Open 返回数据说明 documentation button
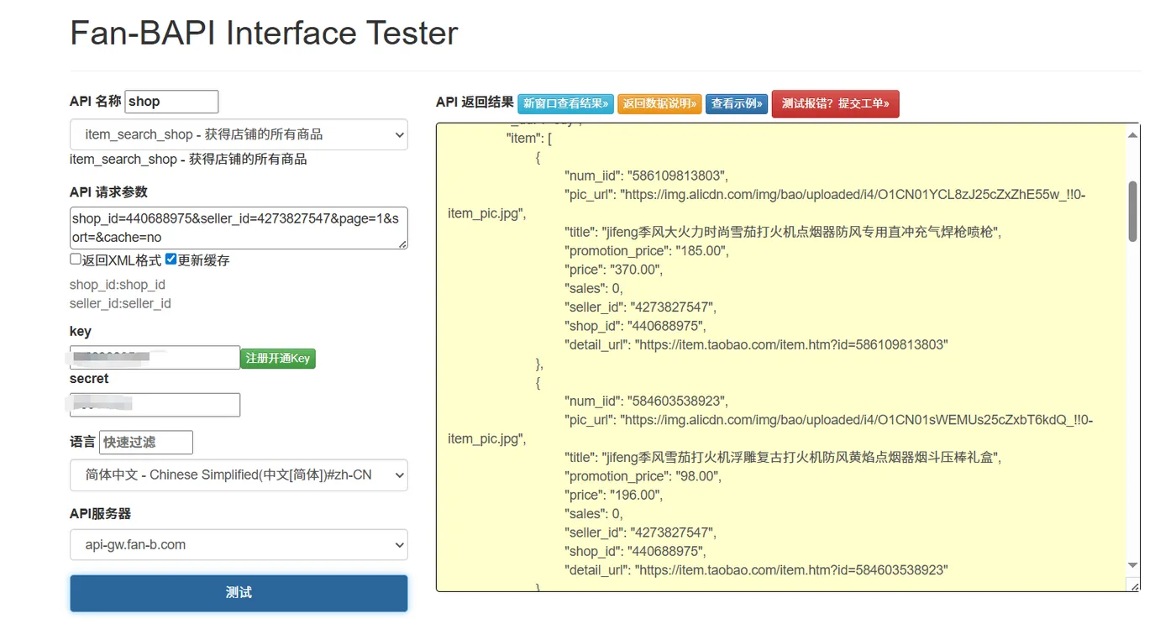Screen dimensions: 1176x619 pyautogui.click(x=659, y=103)
